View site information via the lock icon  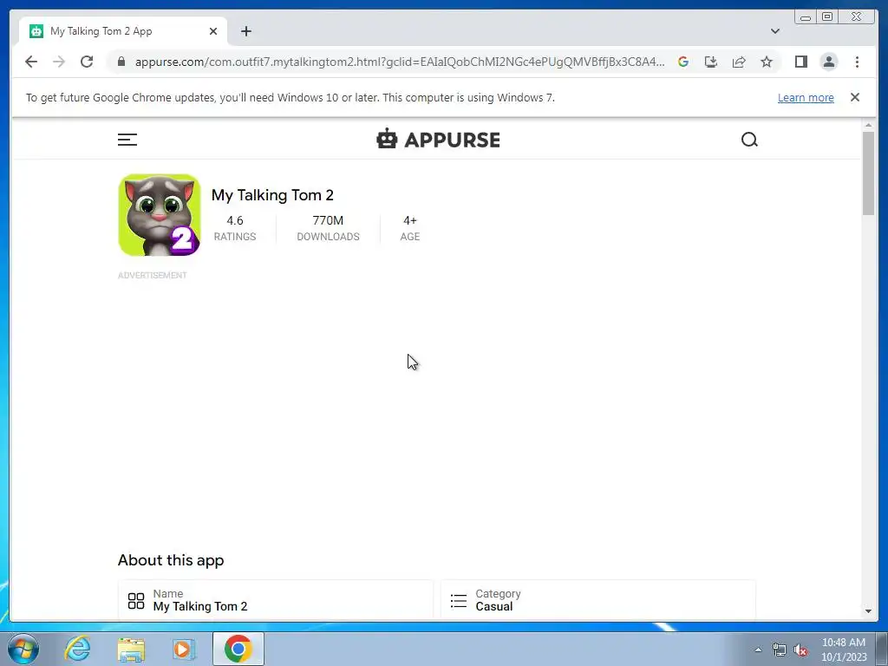(x=121, y=62)
